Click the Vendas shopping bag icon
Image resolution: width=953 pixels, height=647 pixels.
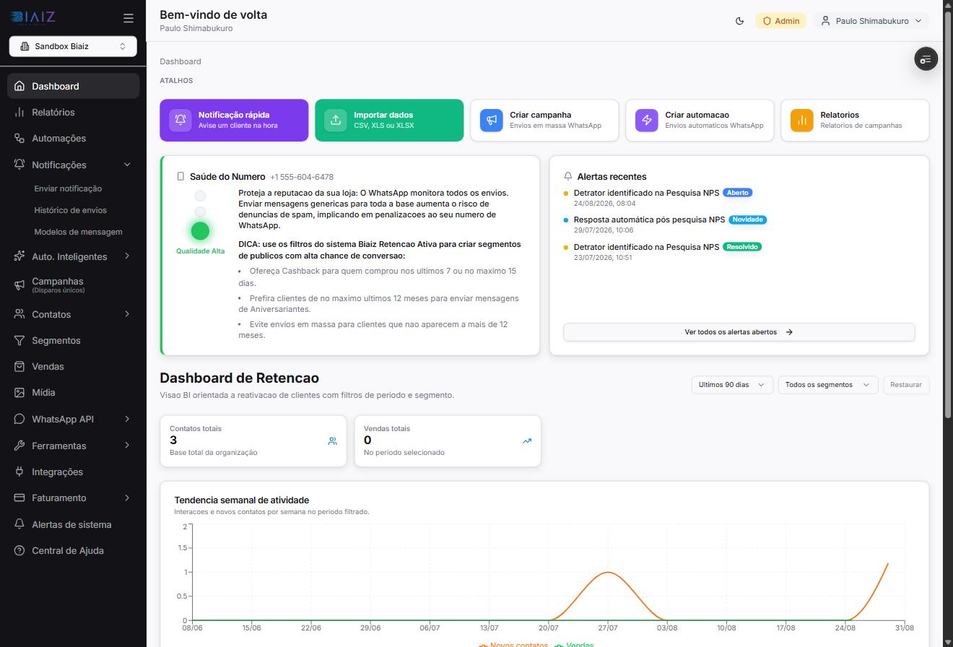click(x=19, y=366)
